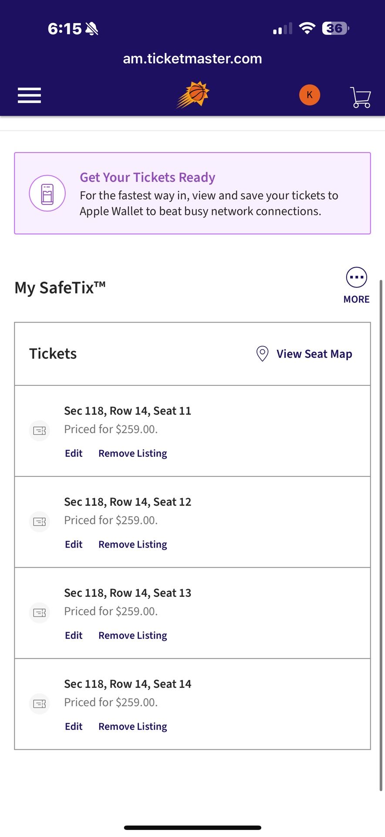The image size is (385, 837).
Task: Open the shopping cart
Action: point(361,97)
